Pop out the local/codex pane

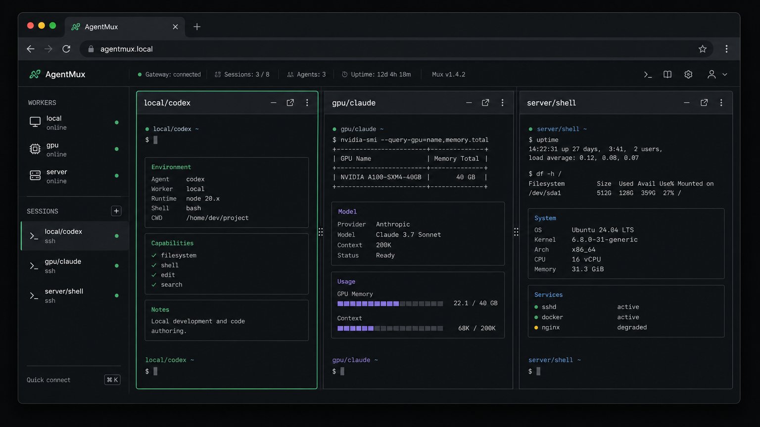click(290, 103)
